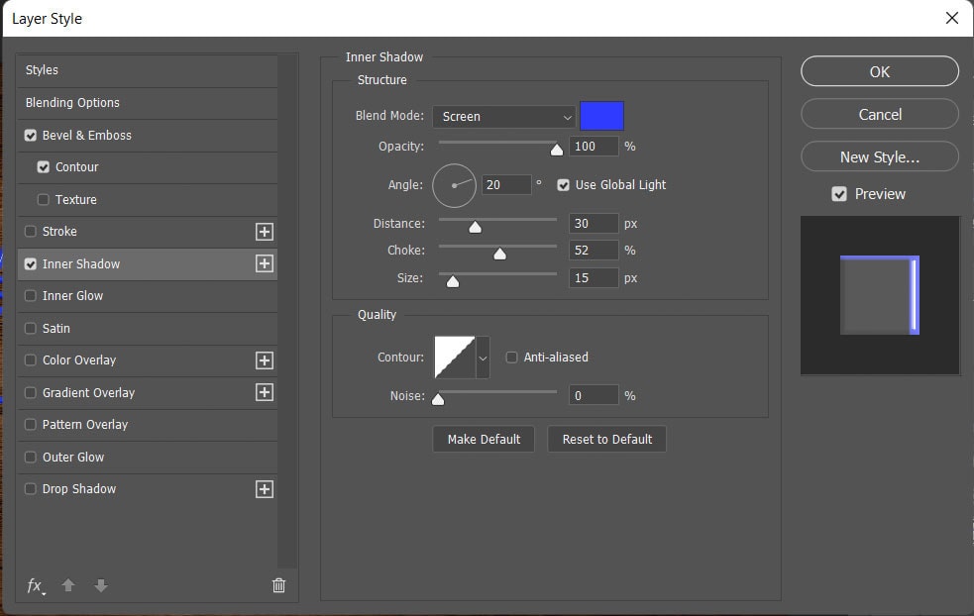Expand the Contour picker arrow
This screenshot has height=616, width=974.
point(483,358)
